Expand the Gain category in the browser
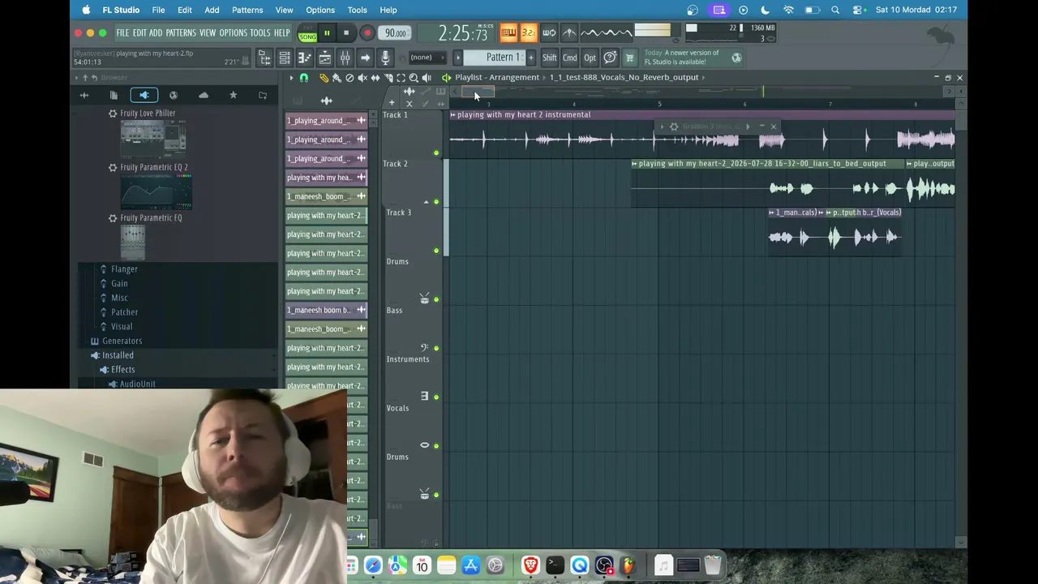This screenshot has width=1038, height=584. [119, 284]
